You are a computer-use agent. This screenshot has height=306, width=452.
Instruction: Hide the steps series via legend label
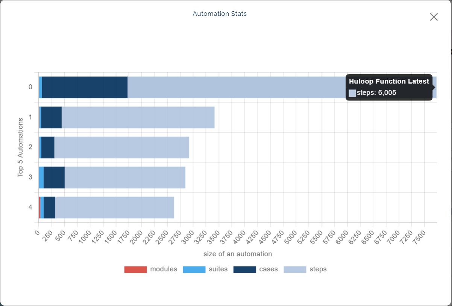(318, 269)
